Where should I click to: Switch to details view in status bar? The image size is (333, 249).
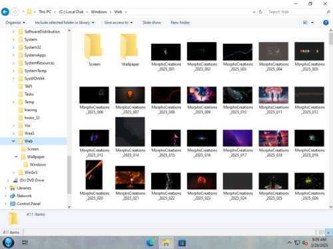[x=322, y=232]
